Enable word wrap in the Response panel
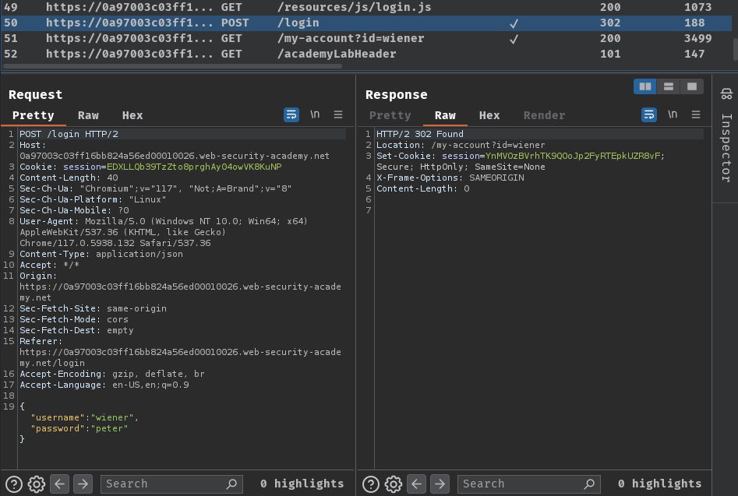The height and width of the screenshot is (496, 738). [649, 114]
